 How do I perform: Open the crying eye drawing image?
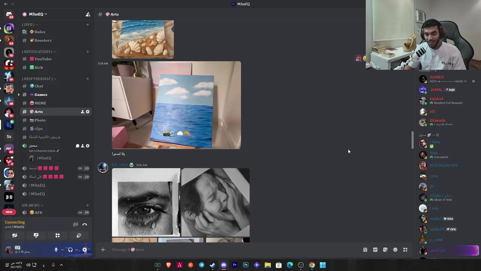click(146, 202)
